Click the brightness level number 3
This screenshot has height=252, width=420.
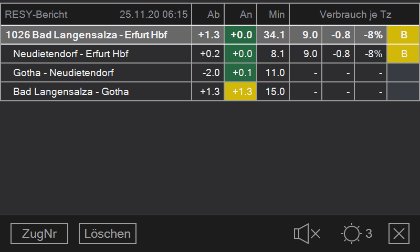(369, 234)
